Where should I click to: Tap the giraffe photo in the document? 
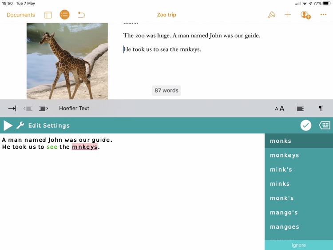pyautogui.click(x=67, y=61)
